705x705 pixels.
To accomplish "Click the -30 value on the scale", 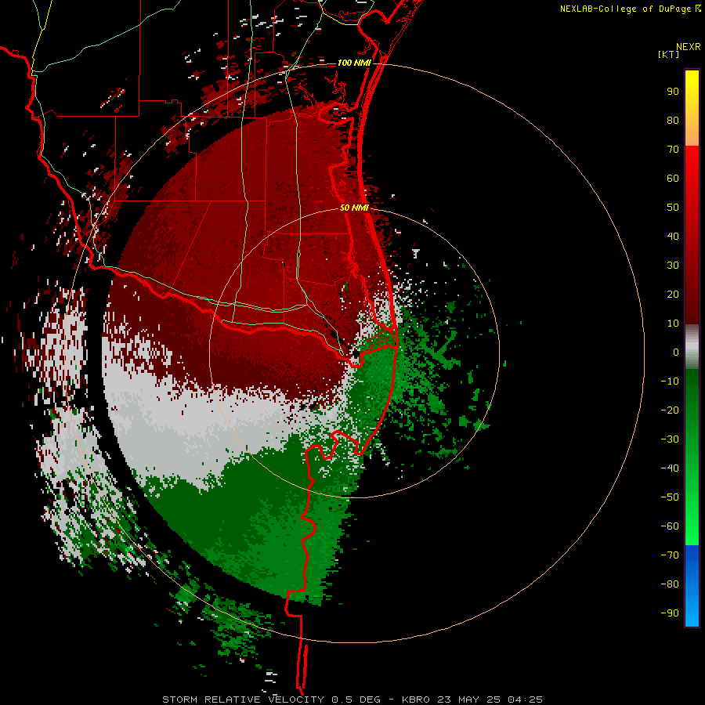I will [x=670, y=439].
